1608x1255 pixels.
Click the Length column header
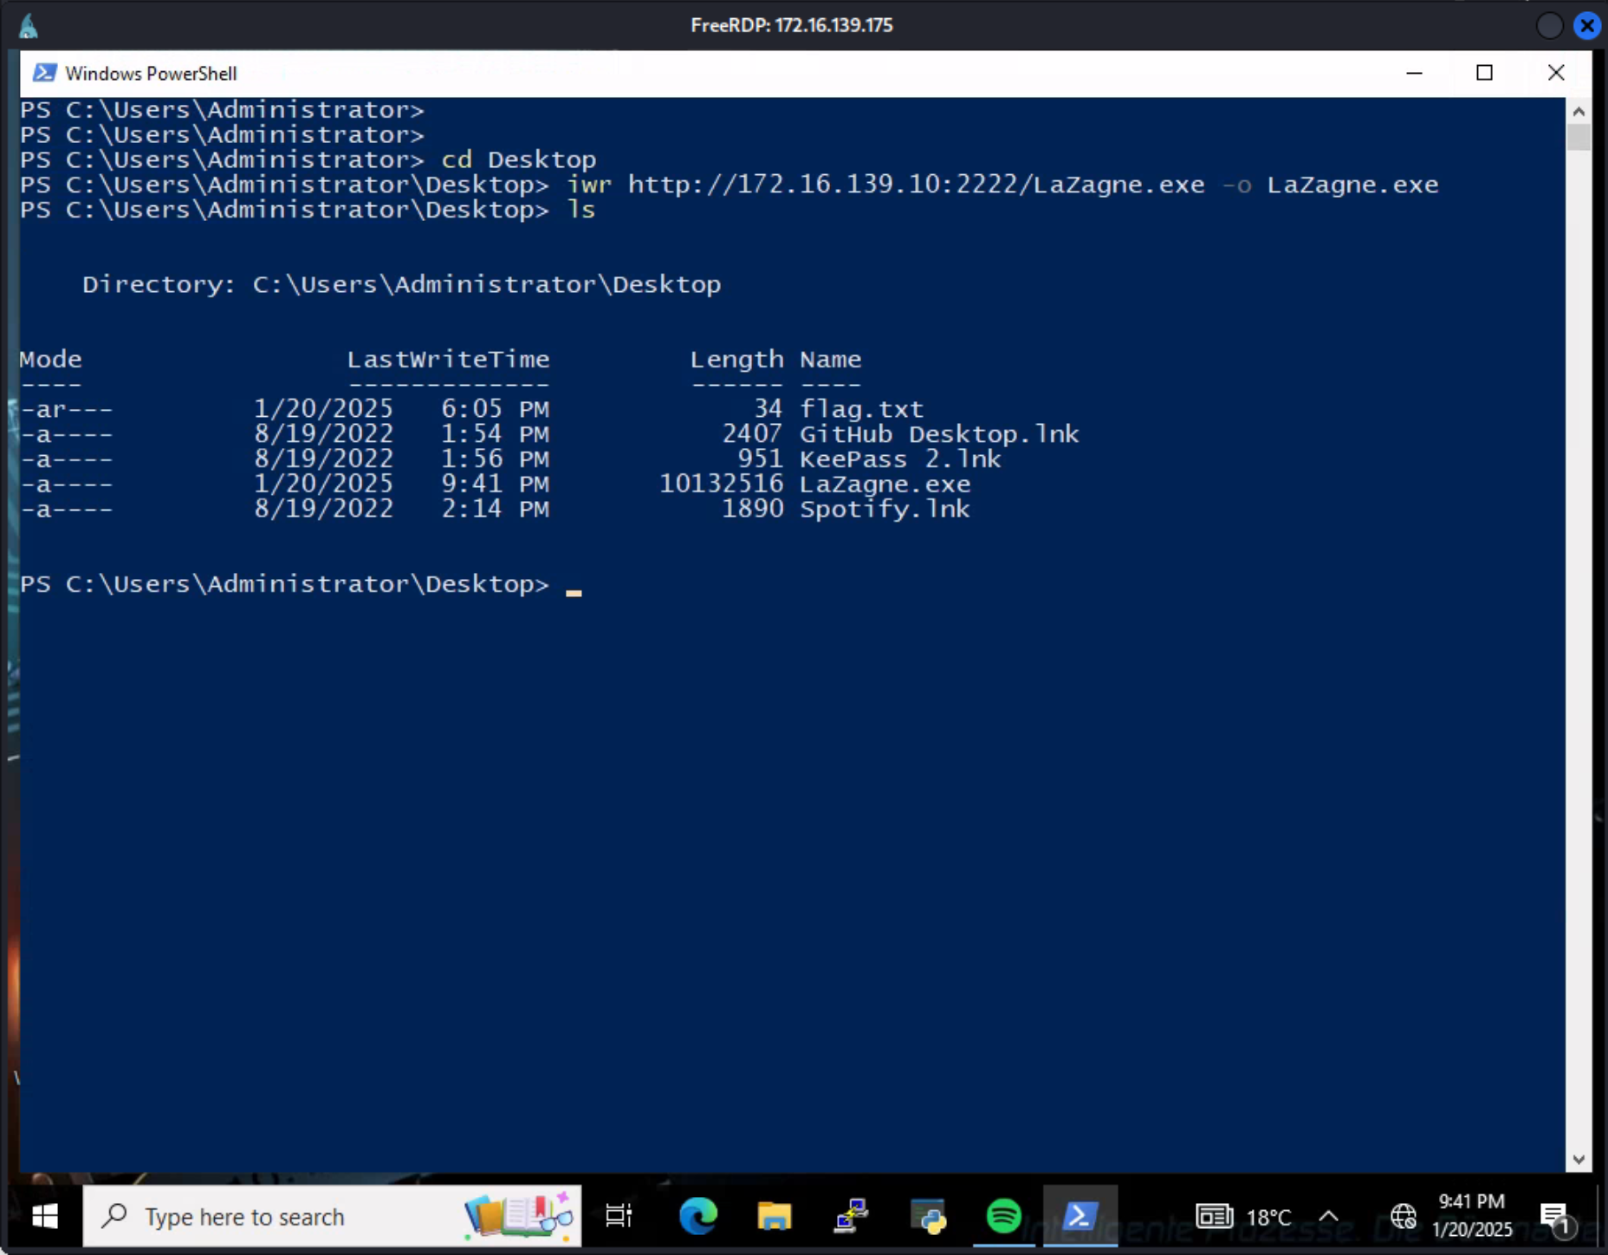pos(736,360)
